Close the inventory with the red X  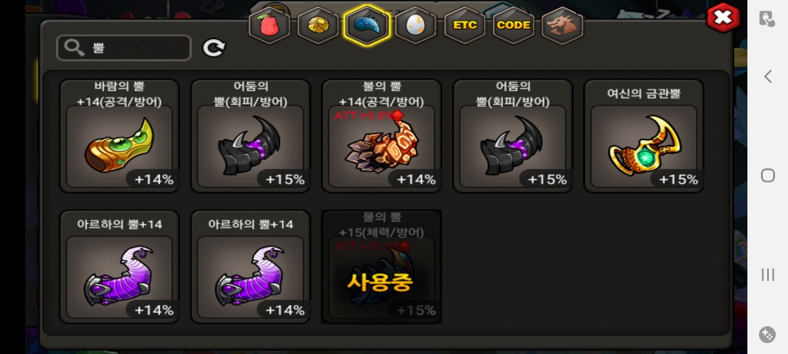[723, 17]
